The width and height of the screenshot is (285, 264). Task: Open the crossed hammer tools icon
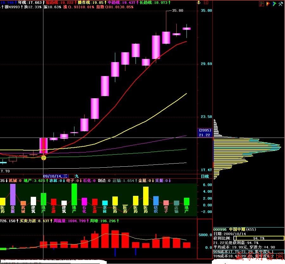coord(281,4)
